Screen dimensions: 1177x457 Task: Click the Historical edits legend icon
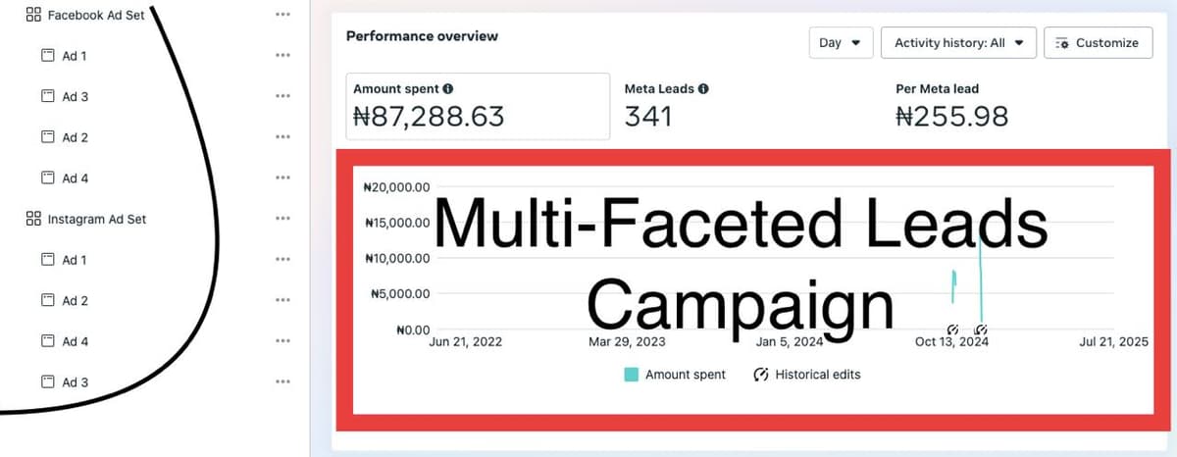click(x=760, y=375)
